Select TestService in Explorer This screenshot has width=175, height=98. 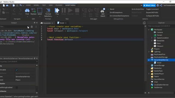(x=158, y=87)
